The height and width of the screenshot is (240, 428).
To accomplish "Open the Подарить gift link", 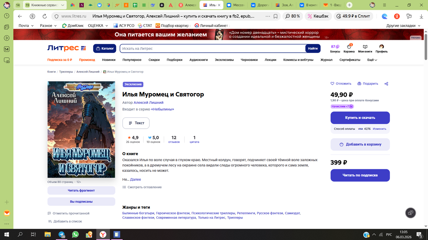I will pyautogui.click(x=368, y=84).
